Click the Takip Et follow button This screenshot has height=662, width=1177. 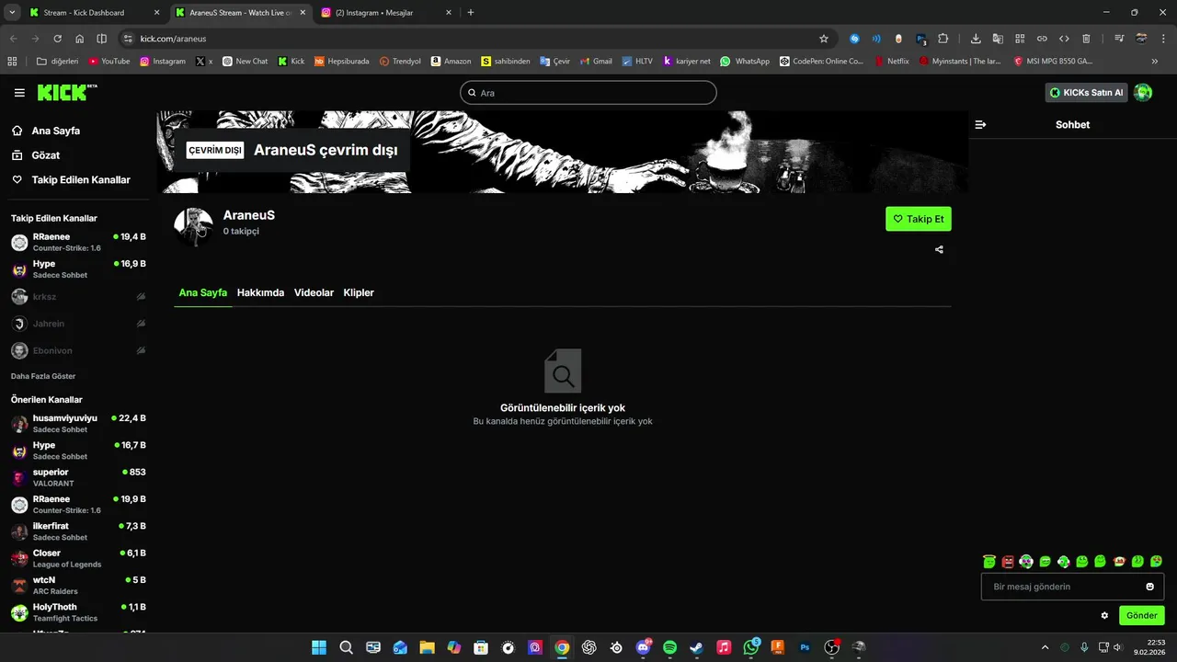pos(919,219)
